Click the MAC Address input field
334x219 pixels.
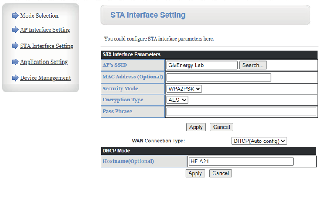coord(219,77)
